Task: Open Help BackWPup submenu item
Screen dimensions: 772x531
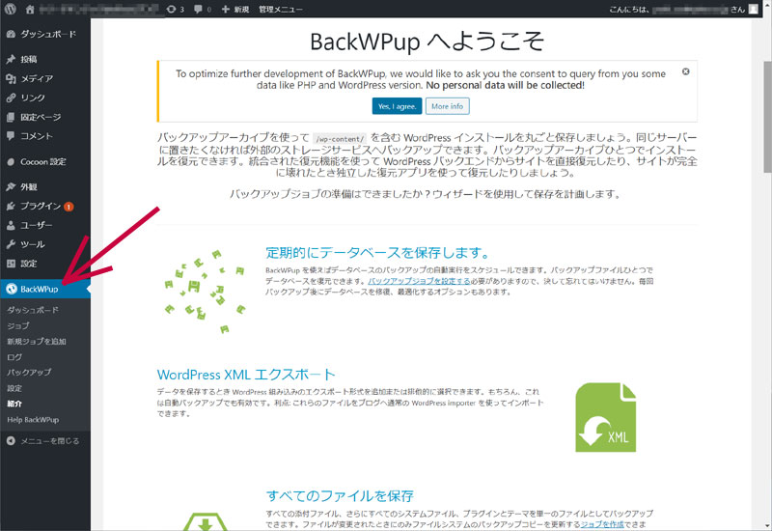Action: pyautogui.click(x=33, y=420)
